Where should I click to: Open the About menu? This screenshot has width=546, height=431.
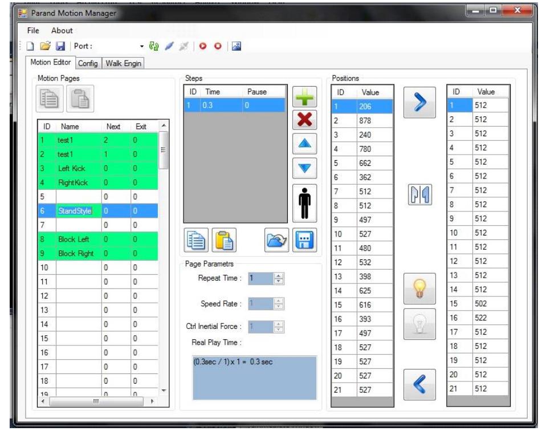[x=62, y=30]
